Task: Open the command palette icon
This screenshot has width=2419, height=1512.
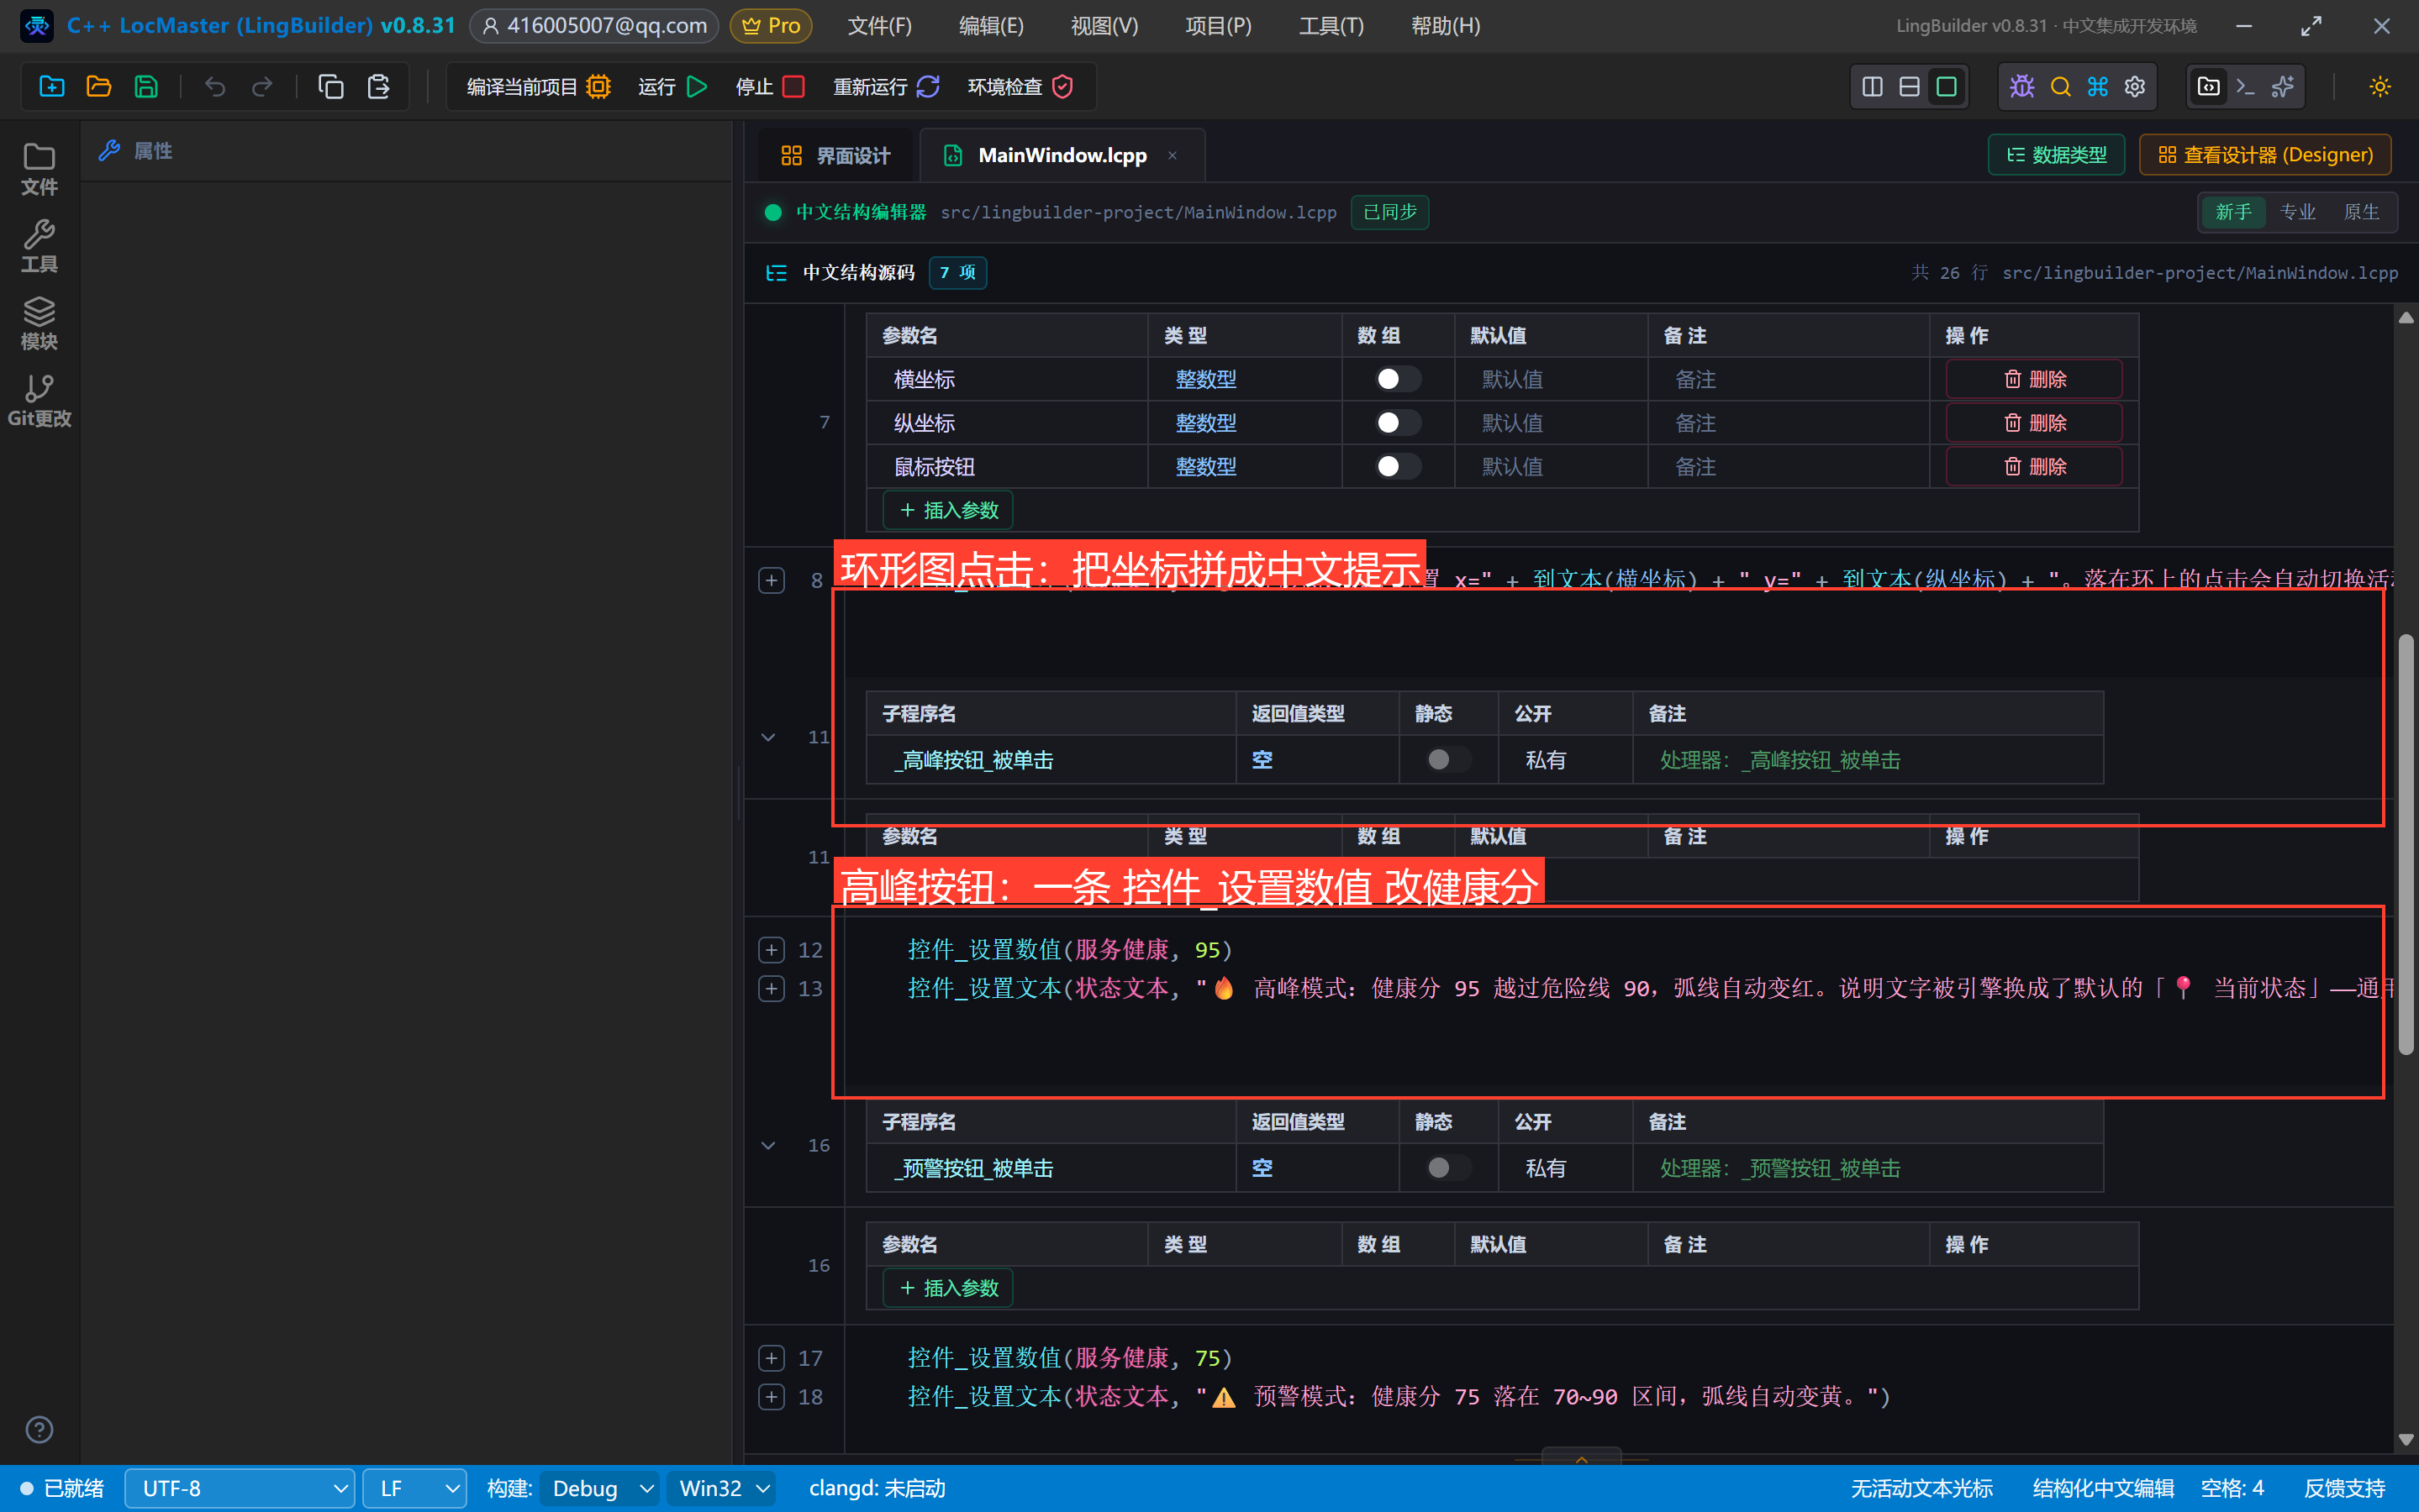Action: (2098, 87)
